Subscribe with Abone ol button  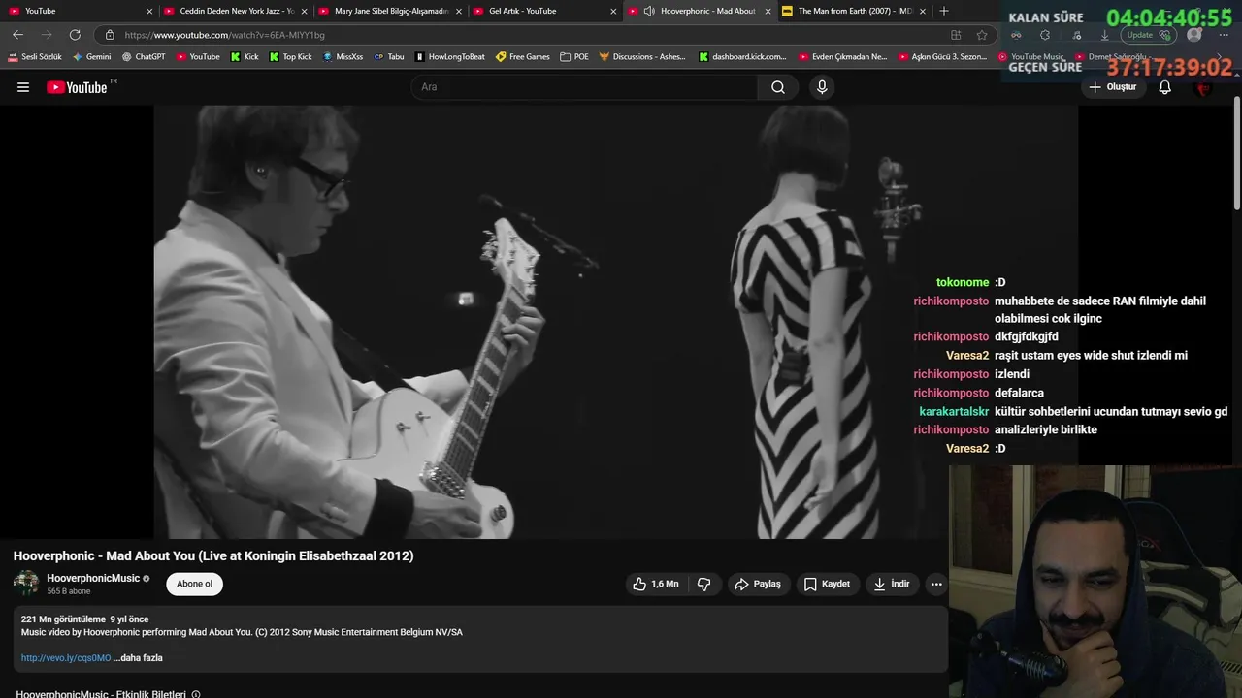point(194,584)
